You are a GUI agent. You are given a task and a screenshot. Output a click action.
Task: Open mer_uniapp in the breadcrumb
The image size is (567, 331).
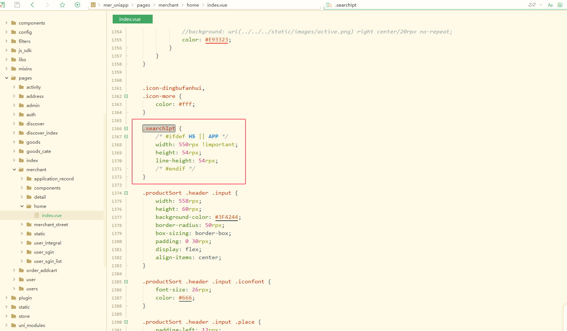pyautogui.click(x=116, y=5)
